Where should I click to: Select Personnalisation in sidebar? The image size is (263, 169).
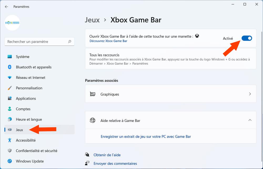click(x=39, y=88)
